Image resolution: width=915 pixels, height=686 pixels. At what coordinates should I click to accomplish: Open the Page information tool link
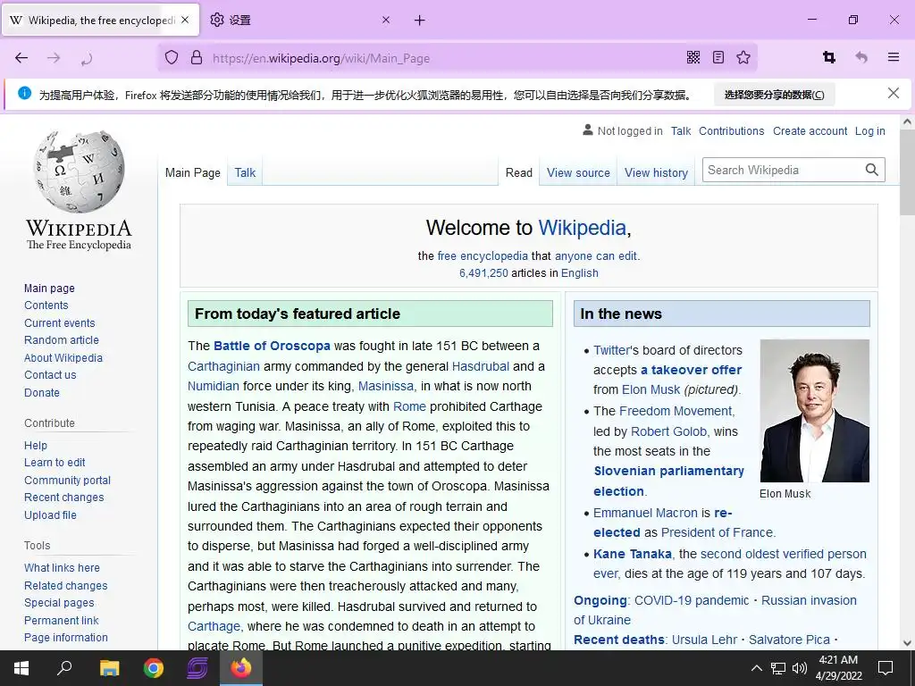[66, 638]
